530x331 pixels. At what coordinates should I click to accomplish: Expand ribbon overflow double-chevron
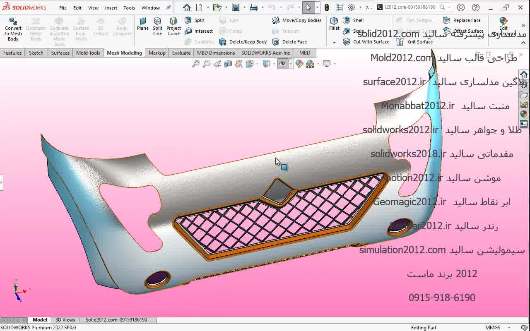(524, 26)
